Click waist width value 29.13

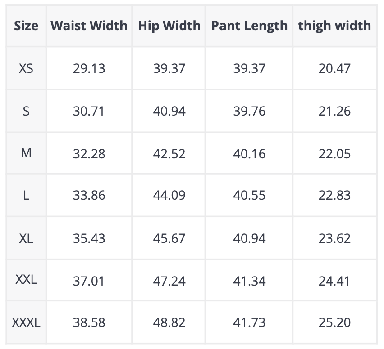89,69
